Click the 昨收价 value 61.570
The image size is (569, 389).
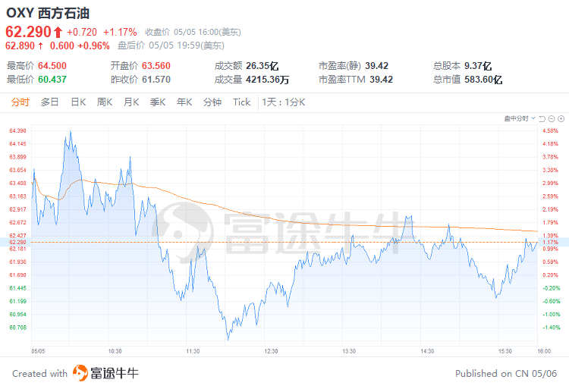[156, 80]
